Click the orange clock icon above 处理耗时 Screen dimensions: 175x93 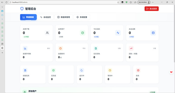click(x=61, y=48)
